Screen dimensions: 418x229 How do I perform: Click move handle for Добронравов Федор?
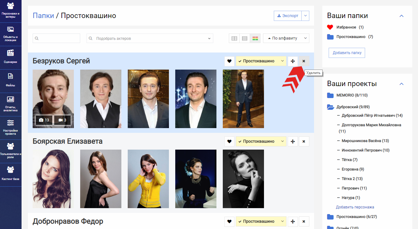pos(293,221)
